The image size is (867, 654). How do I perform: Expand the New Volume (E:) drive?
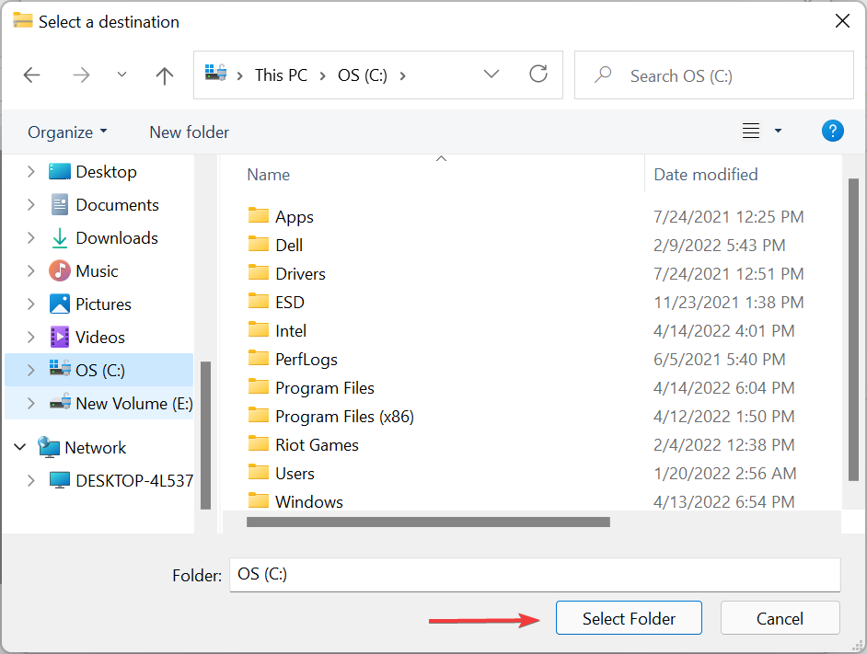pos(30,403)
